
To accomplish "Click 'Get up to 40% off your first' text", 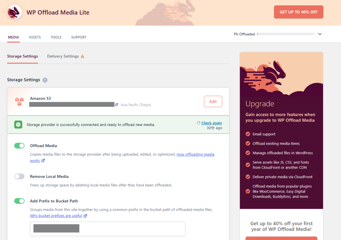I will click(281, 223).
